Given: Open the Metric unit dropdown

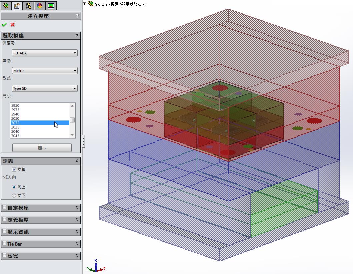Looking at the screenshot, I should tap(45, 71).
